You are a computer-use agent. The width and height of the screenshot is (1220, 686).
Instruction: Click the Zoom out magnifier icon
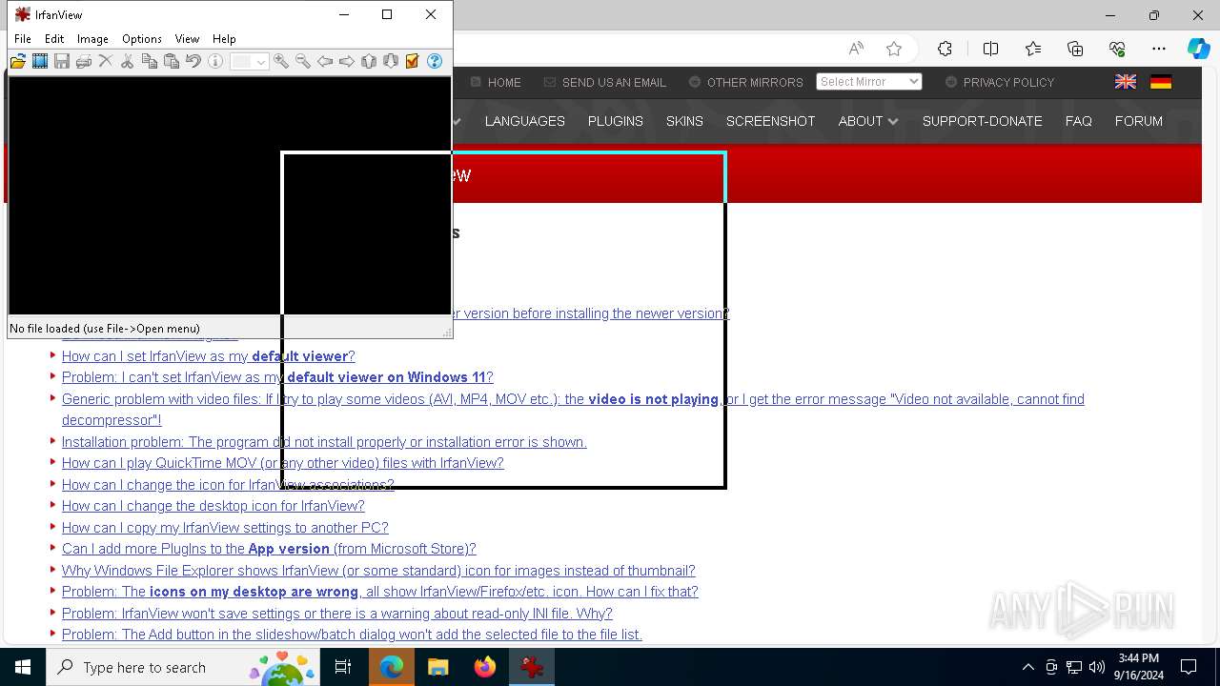pyautogui.click(x=303, y=61)
